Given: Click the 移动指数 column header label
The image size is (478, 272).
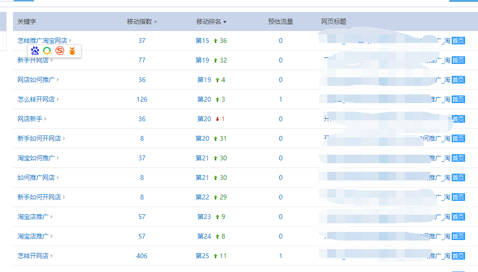Looking at the screenshot, I should click(x=139, y=21).
